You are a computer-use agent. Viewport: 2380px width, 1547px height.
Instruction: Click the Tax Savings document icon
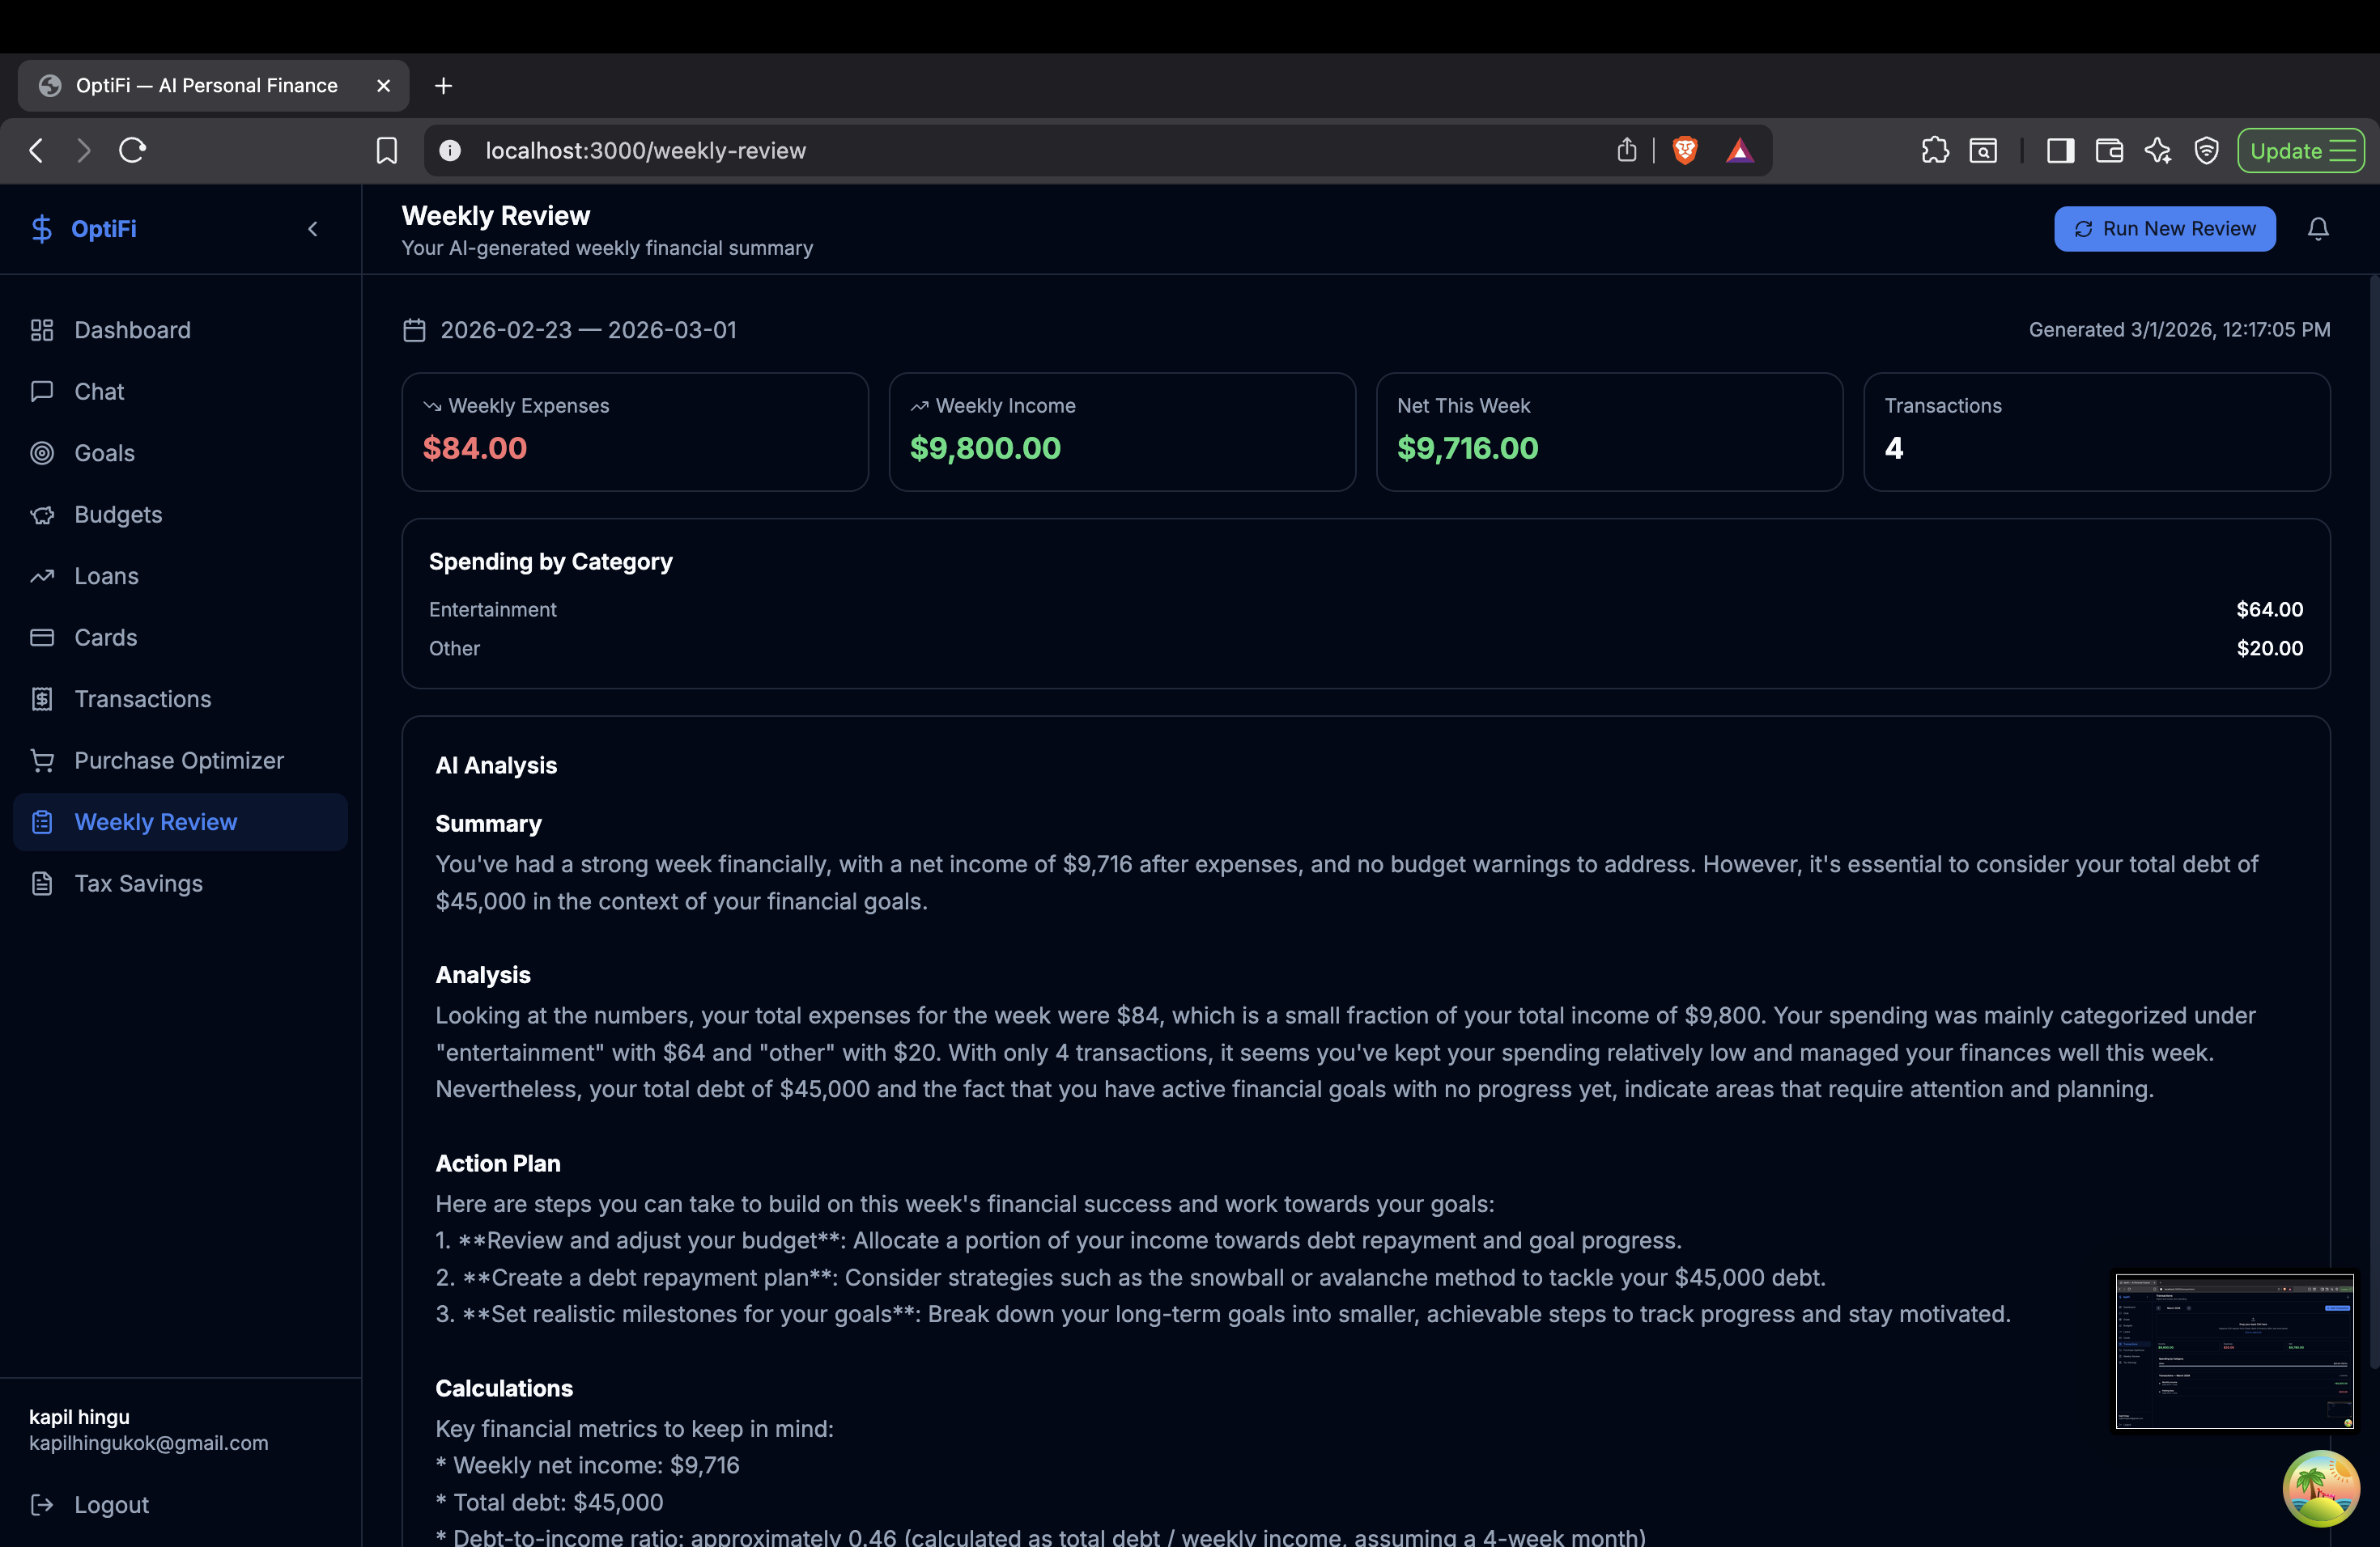[42, 884]
